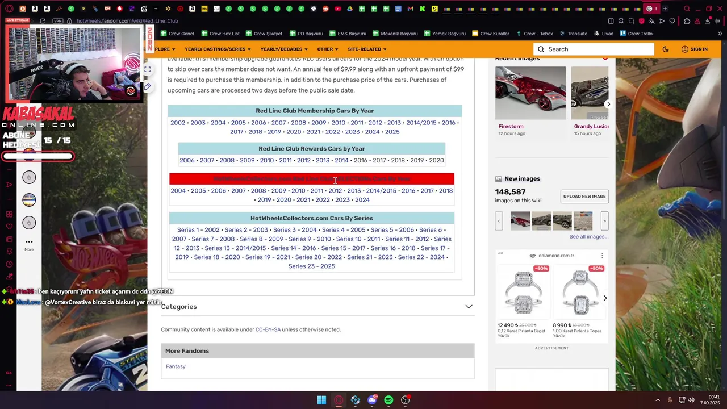727x409 pixels.
Task: Show next New images thumbnails arrow
Action: (604, 221)
